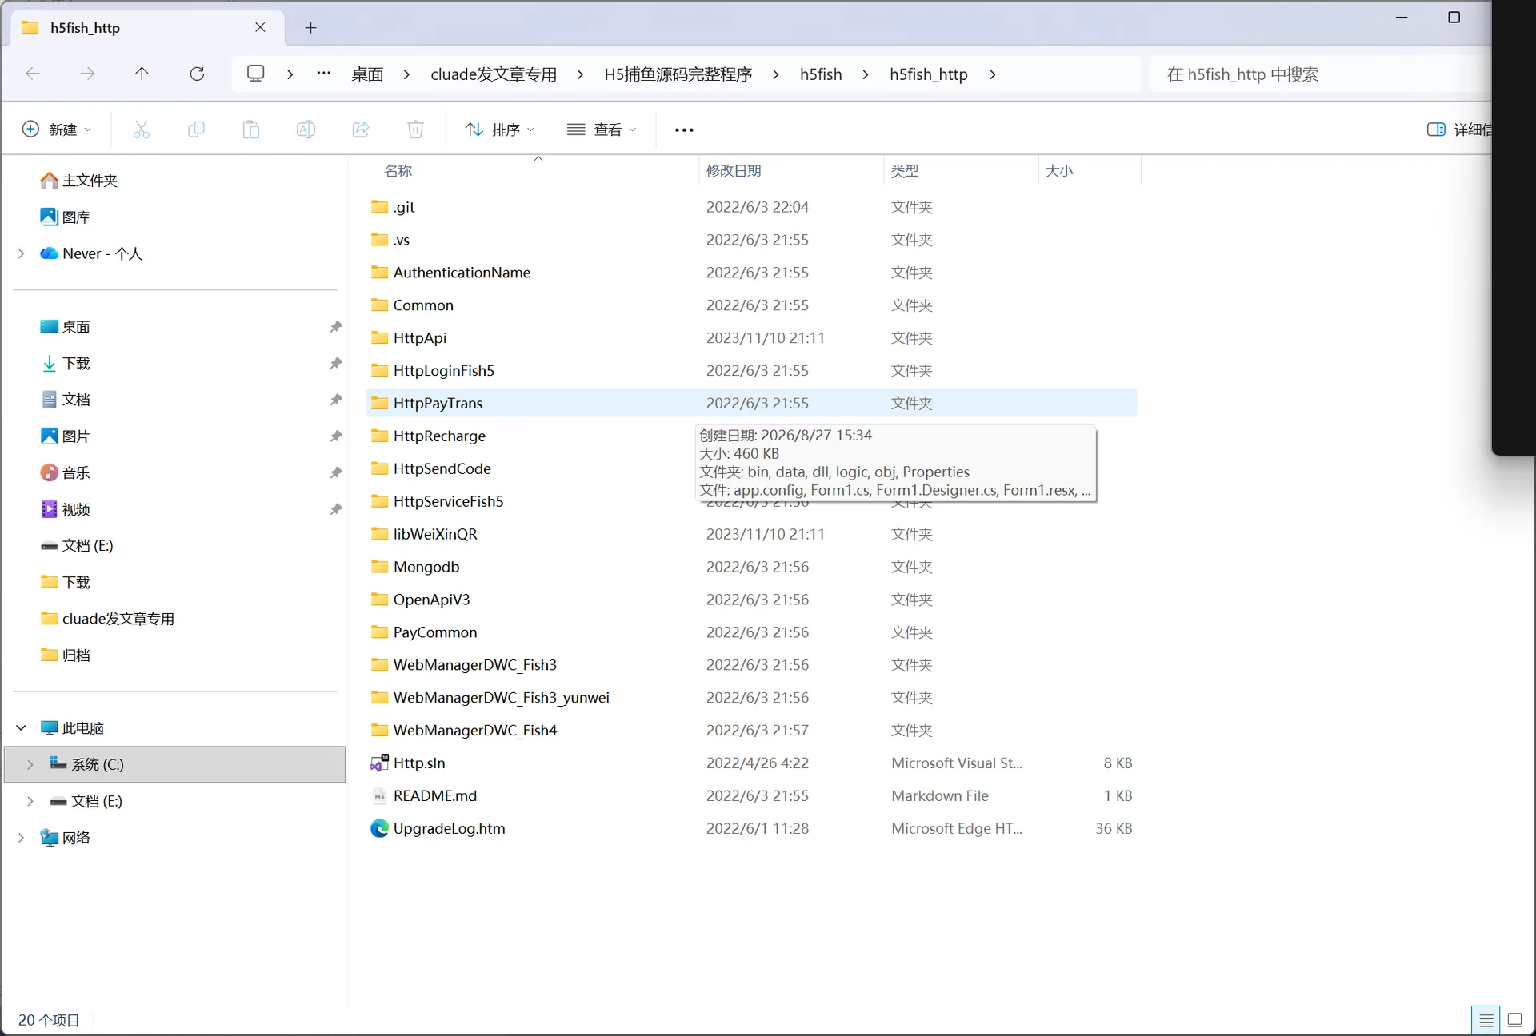Image resolution: width=1536 pixels, height=1036 pixels.
Task: Click the This PC monitor icon in address bar
Action: click(256, 74)
